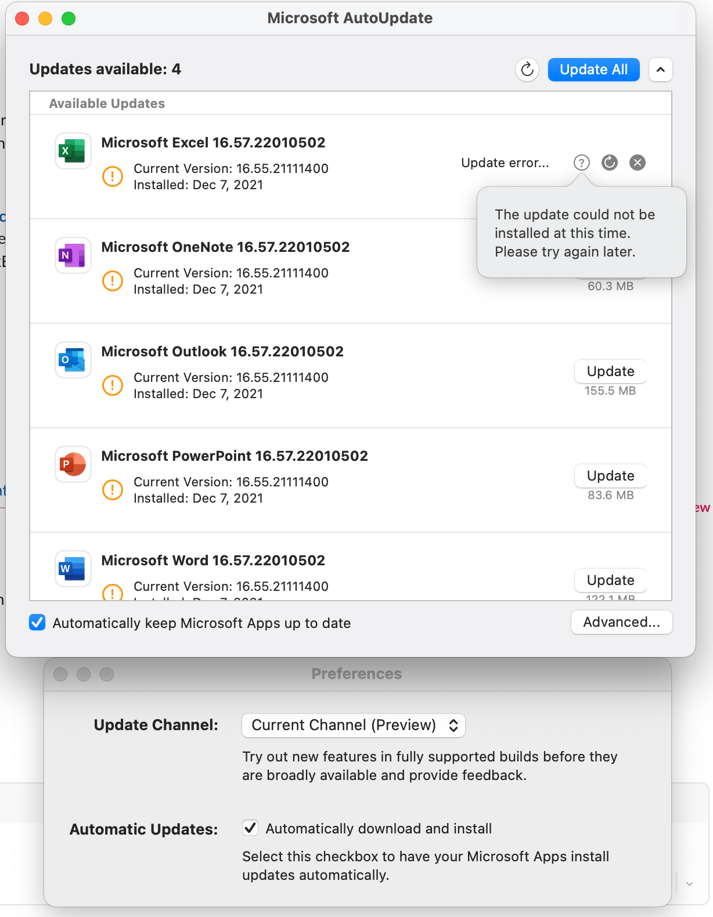This screenshot has height=917, width=713.
Task: Collapse the updates list with the chevron button
Action: [x=660, y=70]
